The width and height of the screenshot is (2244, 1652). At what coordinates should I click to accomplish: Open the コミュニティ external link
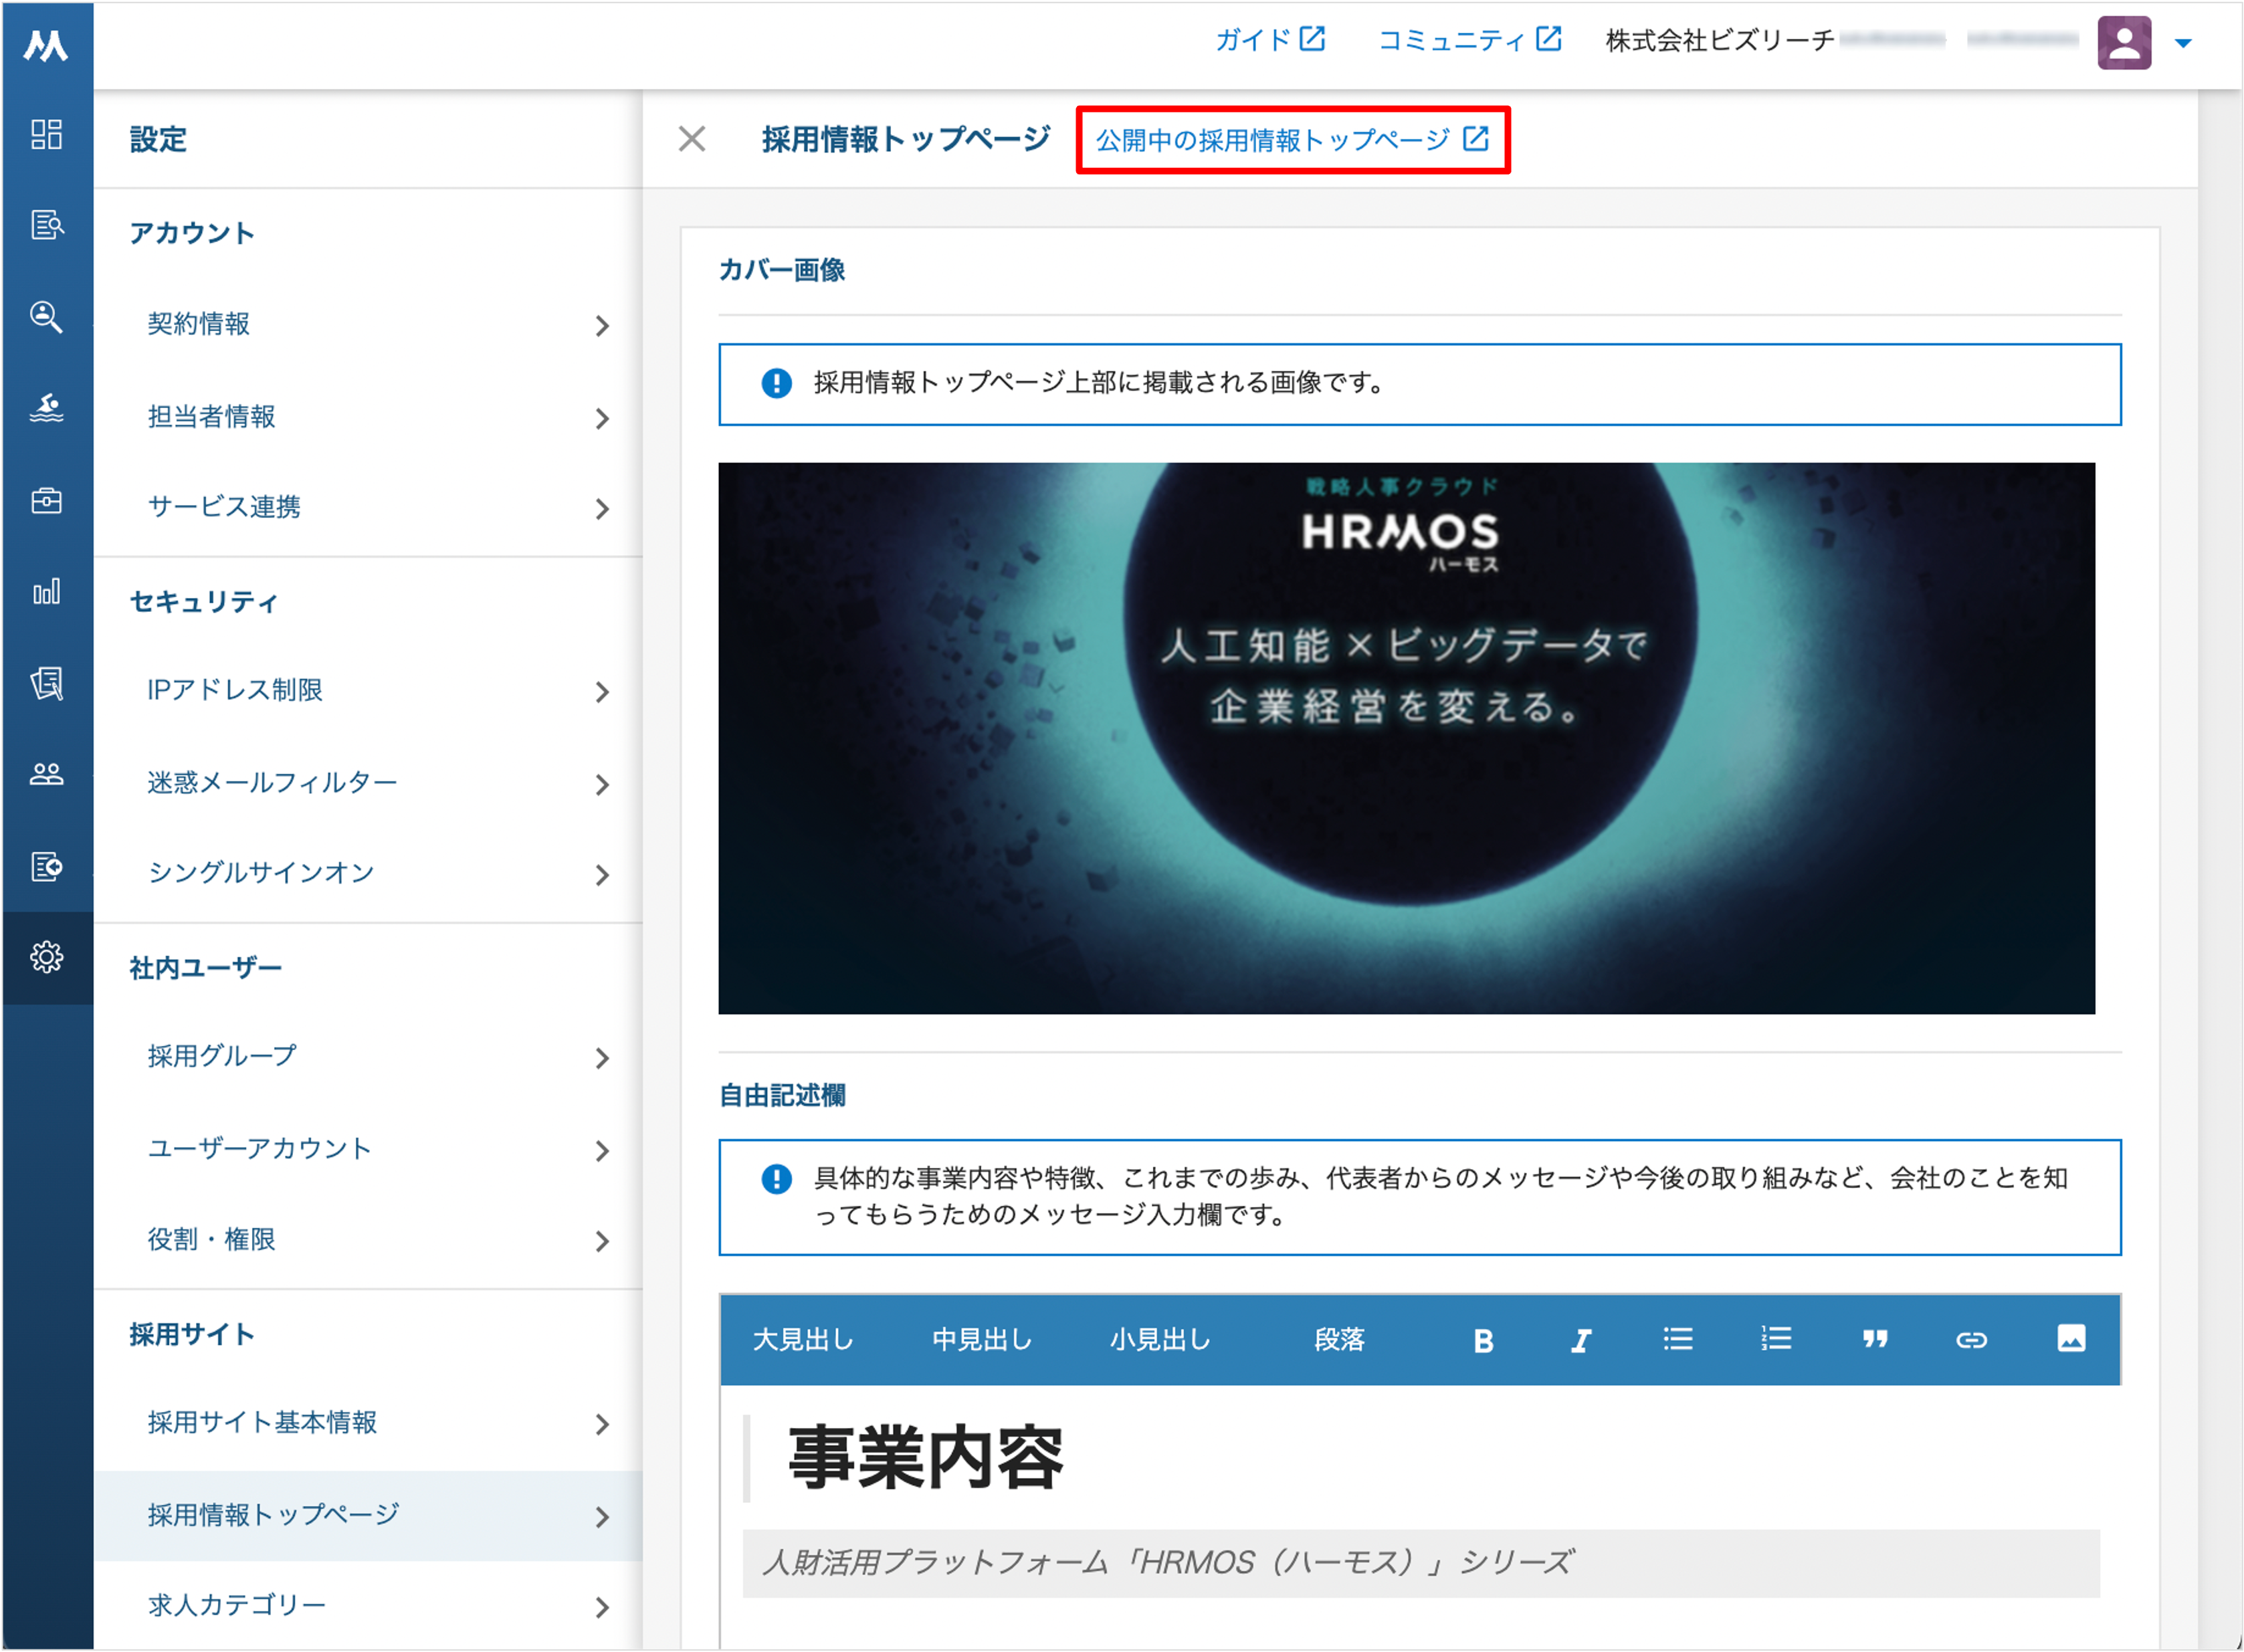click(1469, 40)
